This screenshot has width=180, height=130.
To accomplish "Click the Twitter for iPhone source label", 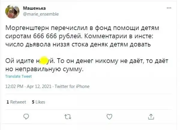I will point(73,86).
